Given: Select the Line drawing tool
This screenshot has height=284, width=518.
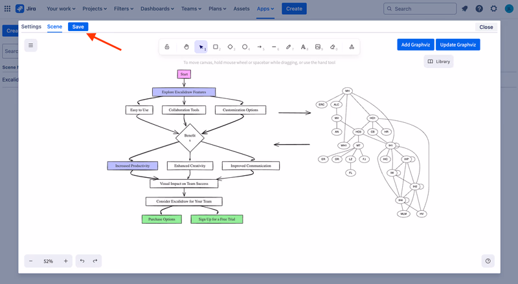Looking at the screenshot, I should click(x=274, y=47).
